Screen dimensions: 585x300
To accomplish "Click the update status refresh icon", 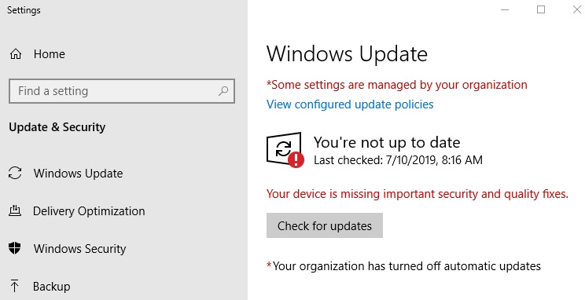I will (284, 148).
